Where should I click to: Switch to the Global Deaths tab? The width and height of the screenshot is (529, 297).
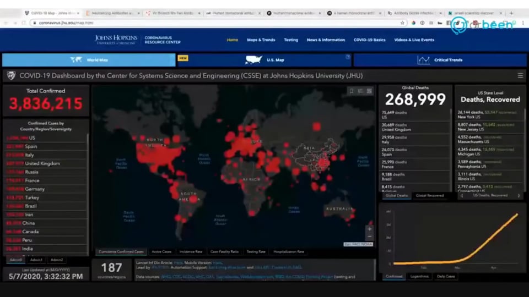click(x=396, y=196)
